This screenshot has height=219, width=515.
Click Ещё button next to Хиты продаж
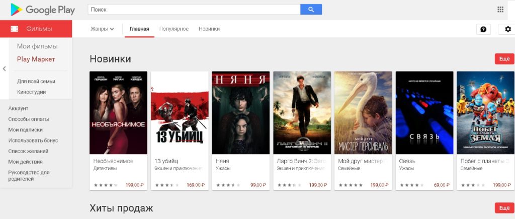(504, 208)
